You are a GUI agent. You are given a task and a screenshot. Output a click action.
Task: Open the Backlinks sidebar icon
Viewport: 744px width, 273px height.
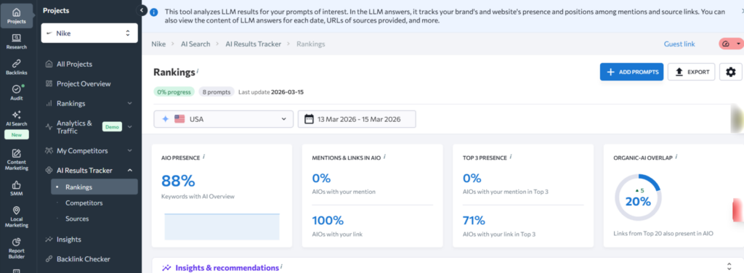coord(17,68)
